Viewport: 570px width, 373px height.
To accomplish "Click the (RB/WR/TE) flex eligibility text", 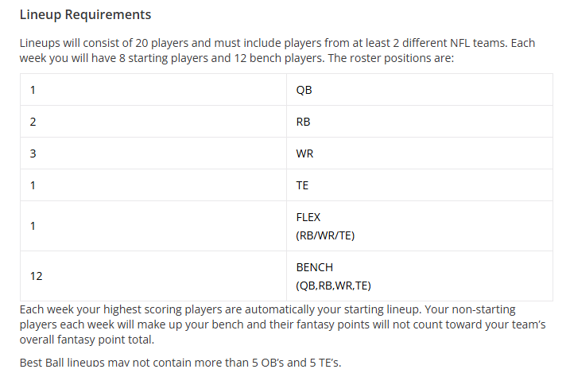I will click(325, 235).
